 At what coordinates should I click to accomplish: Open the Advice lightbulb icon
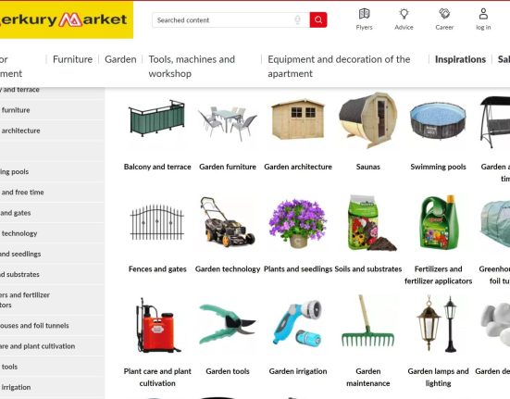404,14
